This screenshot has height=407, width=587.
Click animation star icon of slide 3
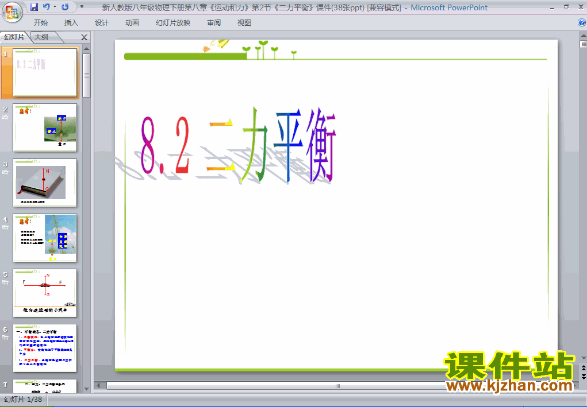(5, 172)
